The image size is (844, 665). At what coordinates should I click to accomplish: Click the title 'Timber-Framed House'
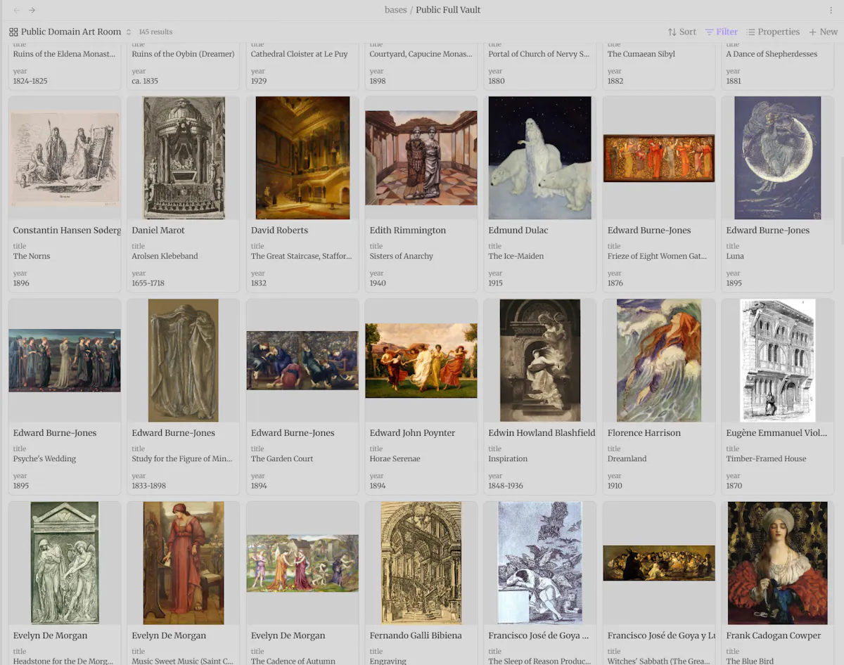click(767, 458)
